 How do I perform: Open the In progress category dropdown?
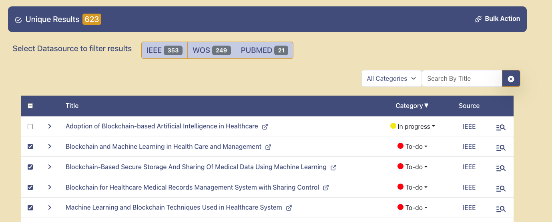[x=416, y=127]
